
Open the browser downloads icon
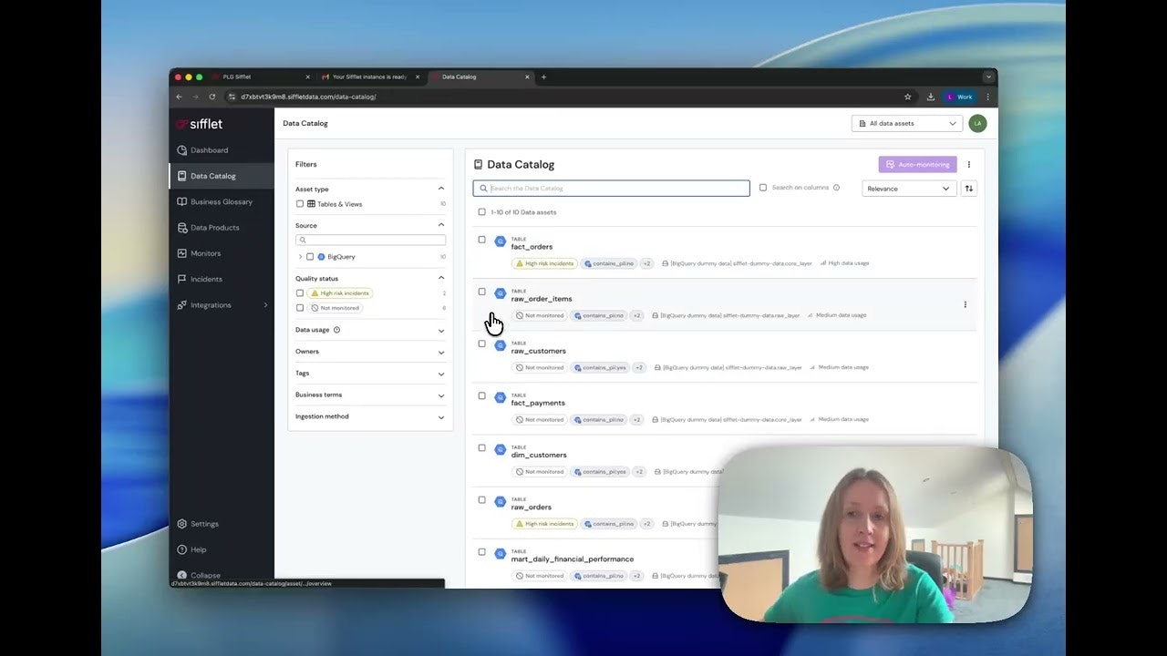coord(930,97)
